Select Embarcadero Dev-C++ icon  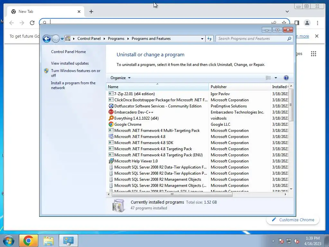point(111,112)
